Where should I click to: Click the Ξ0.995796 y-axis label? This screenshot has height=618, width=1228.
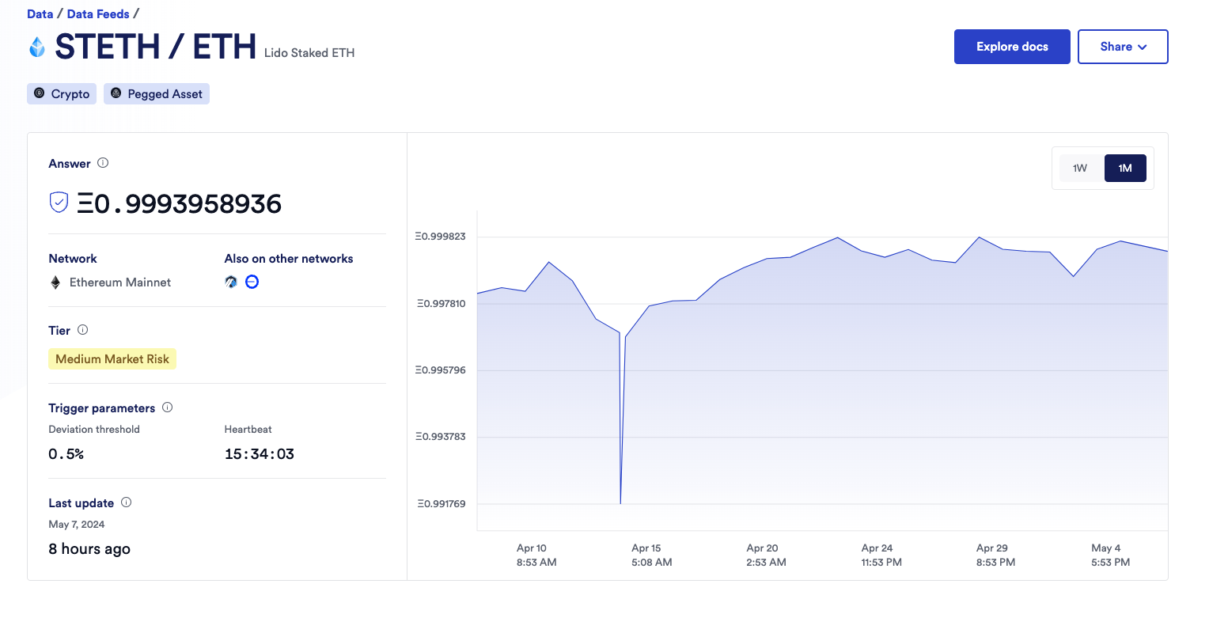441,370
